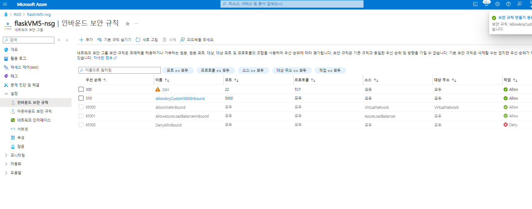Image resolution: width=532 pixels, height=209 pixels.
Task: Sort by 이름 column header
Action: coord(162,80)
